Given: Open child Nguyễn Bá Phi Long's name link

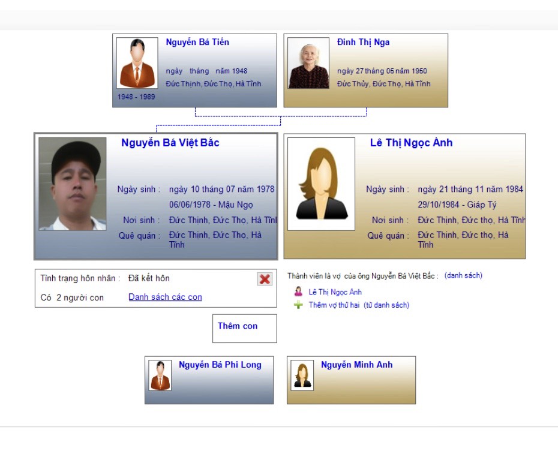Looking at the screenshot, I should (x=220, y=365).
